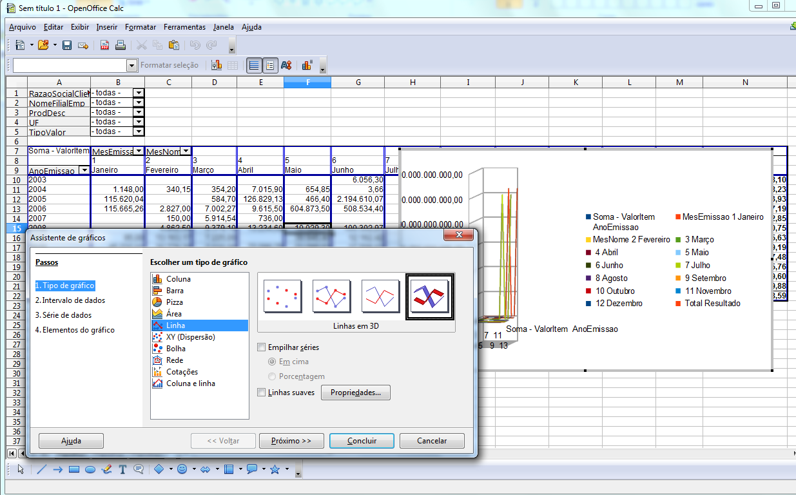The width and height of the screenshot is (796, 495).
Task: Select the 'Linhas em 3D' chart variant
Action: [429, 296]
